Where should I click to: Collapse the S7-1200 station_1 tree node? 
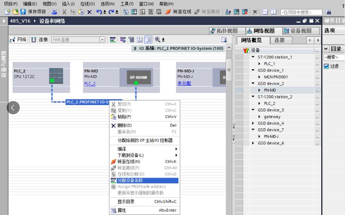tap(253, 57)
